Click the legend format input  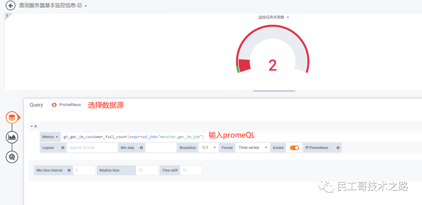(92, 148)
